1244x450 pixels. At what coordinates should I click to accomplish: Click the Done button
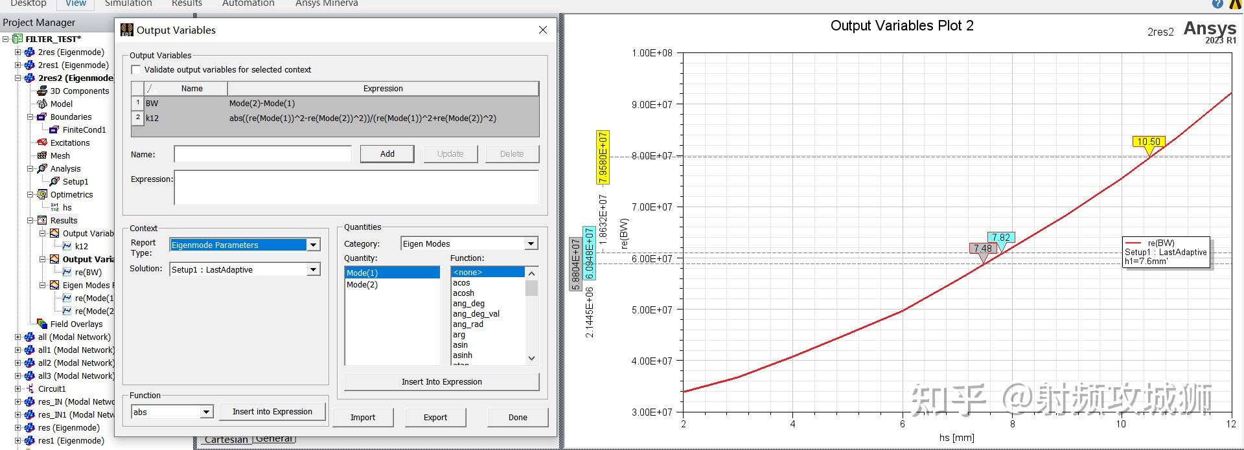coord(518,417)
